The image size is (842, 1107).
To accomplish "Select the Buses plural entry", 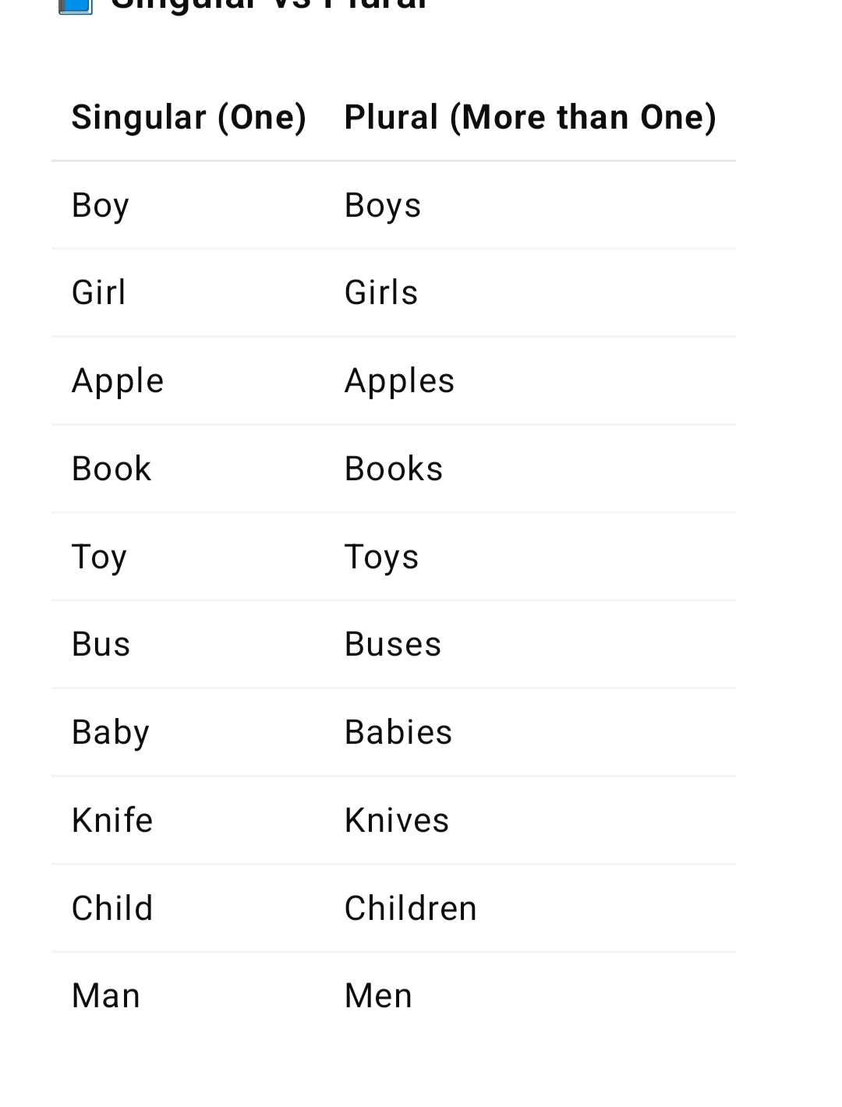I will click(x=393, y=645).
